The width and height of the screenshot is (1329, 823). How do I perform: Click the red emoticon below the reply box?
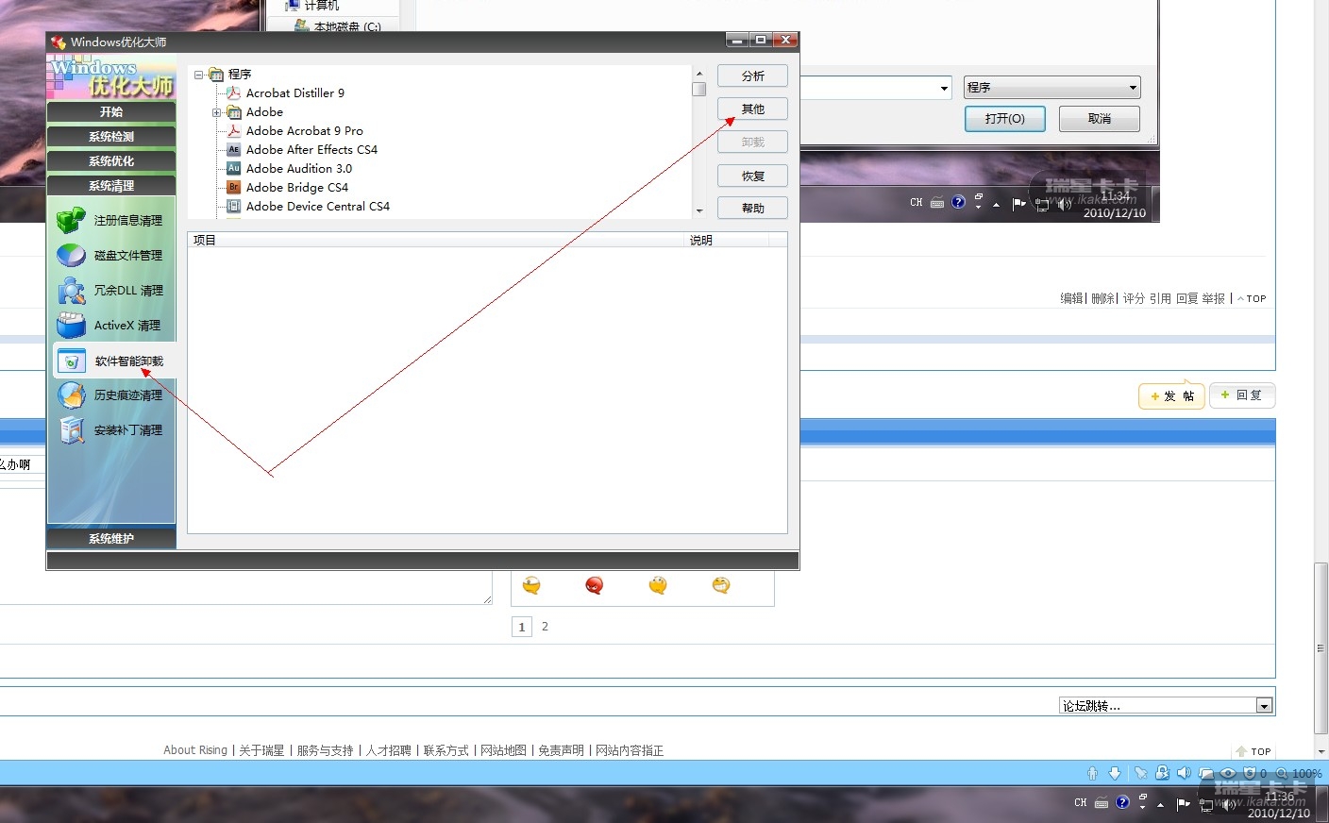click(x=594, y=586)
